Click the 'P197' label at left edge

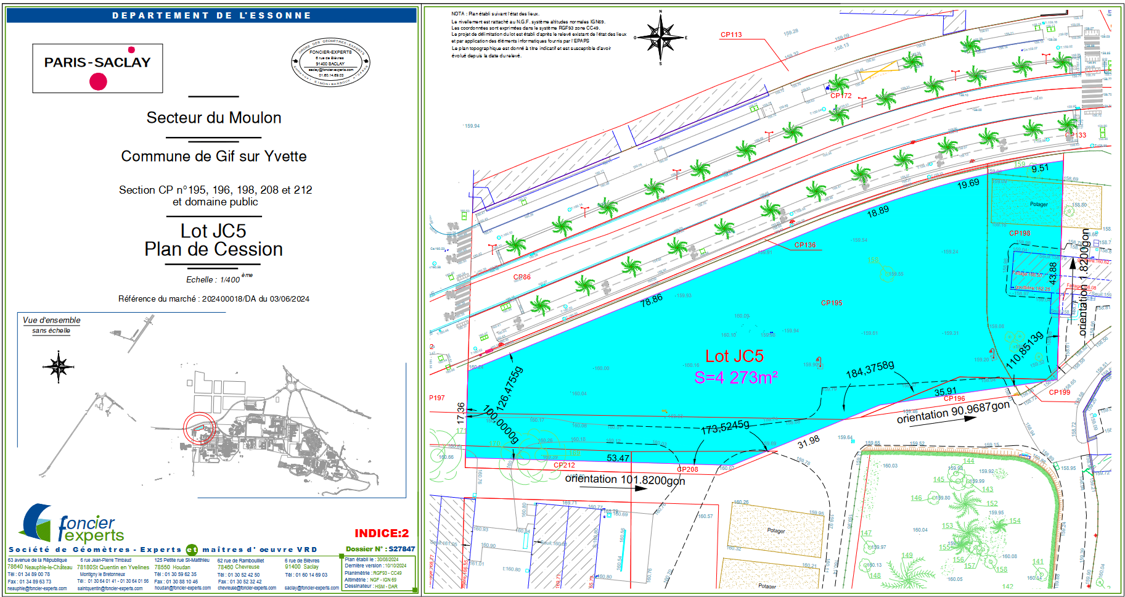click(436, 398)
